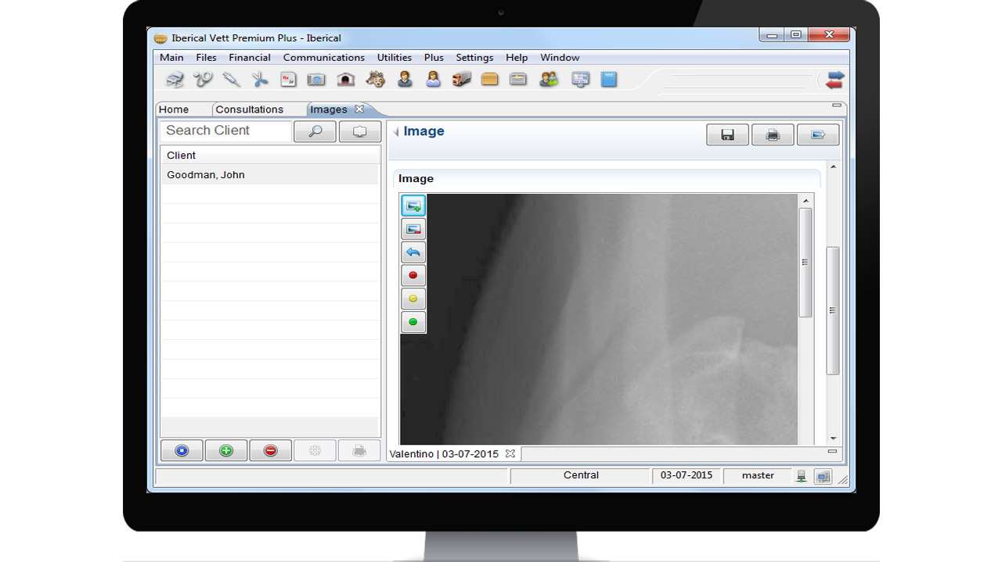Viewport: 1002px width, 562px height.
Task: Click the Rx prescription icon in the toolbar
Action: click(288, 79)
